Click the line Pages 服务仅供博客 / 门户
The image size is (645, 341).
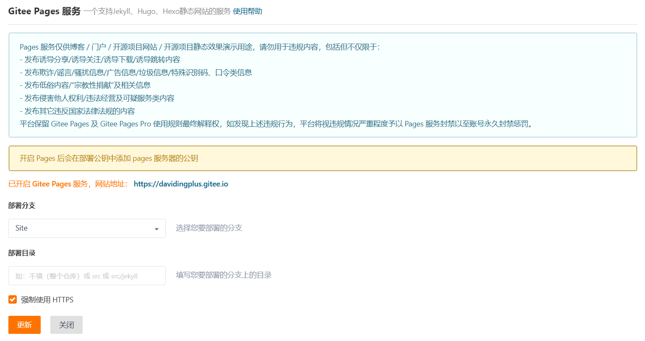[x=200, y=47]
